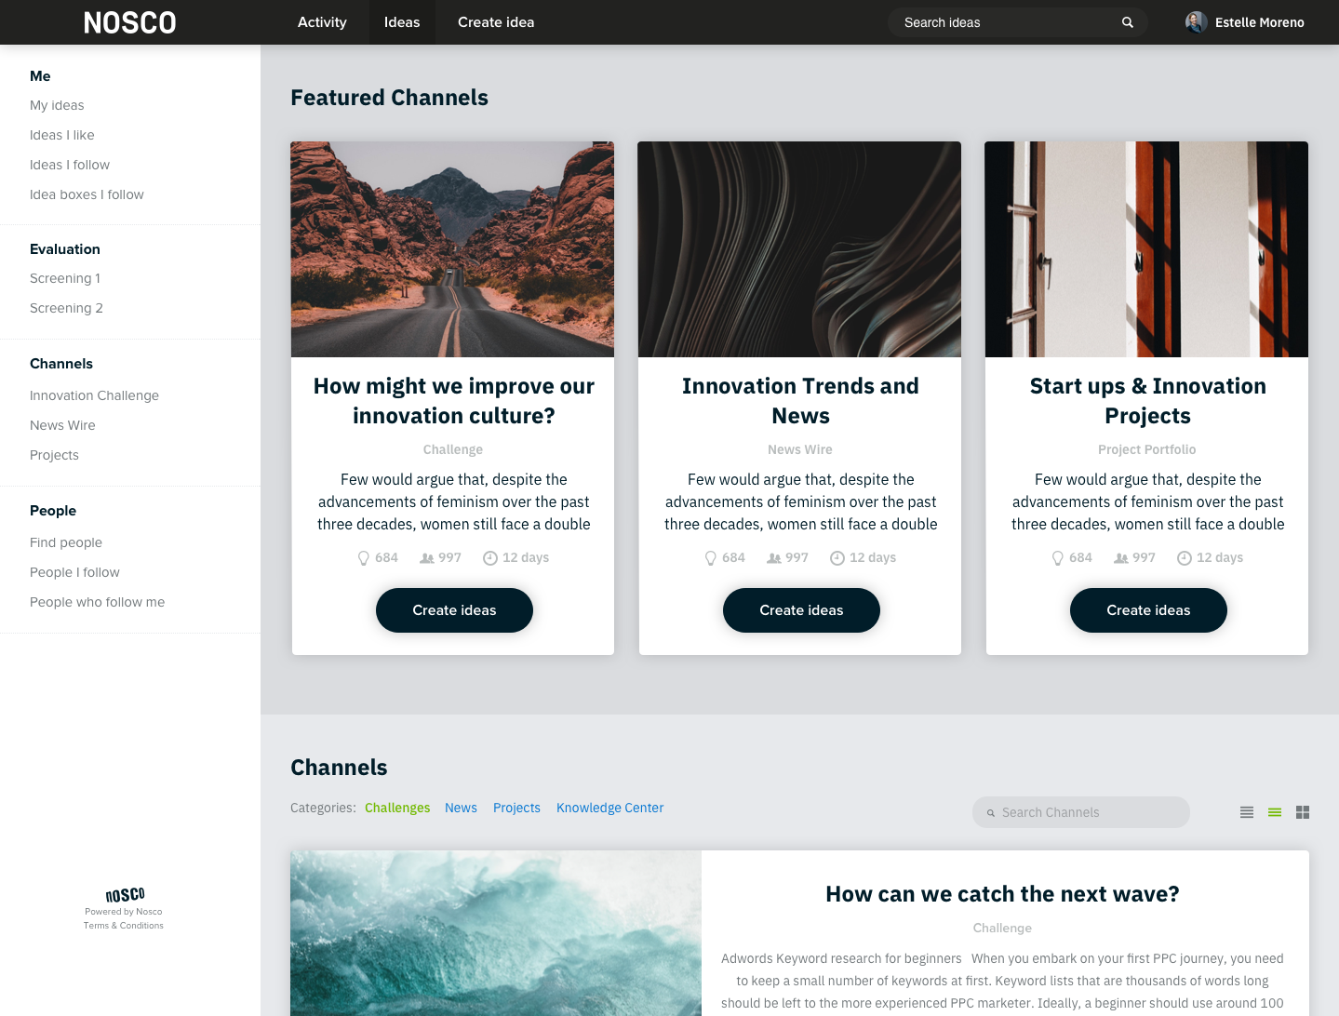Screen dimensions: 1339x1016
Task: Open Screening 1 evaluation
Action: [x=65, y=278]
